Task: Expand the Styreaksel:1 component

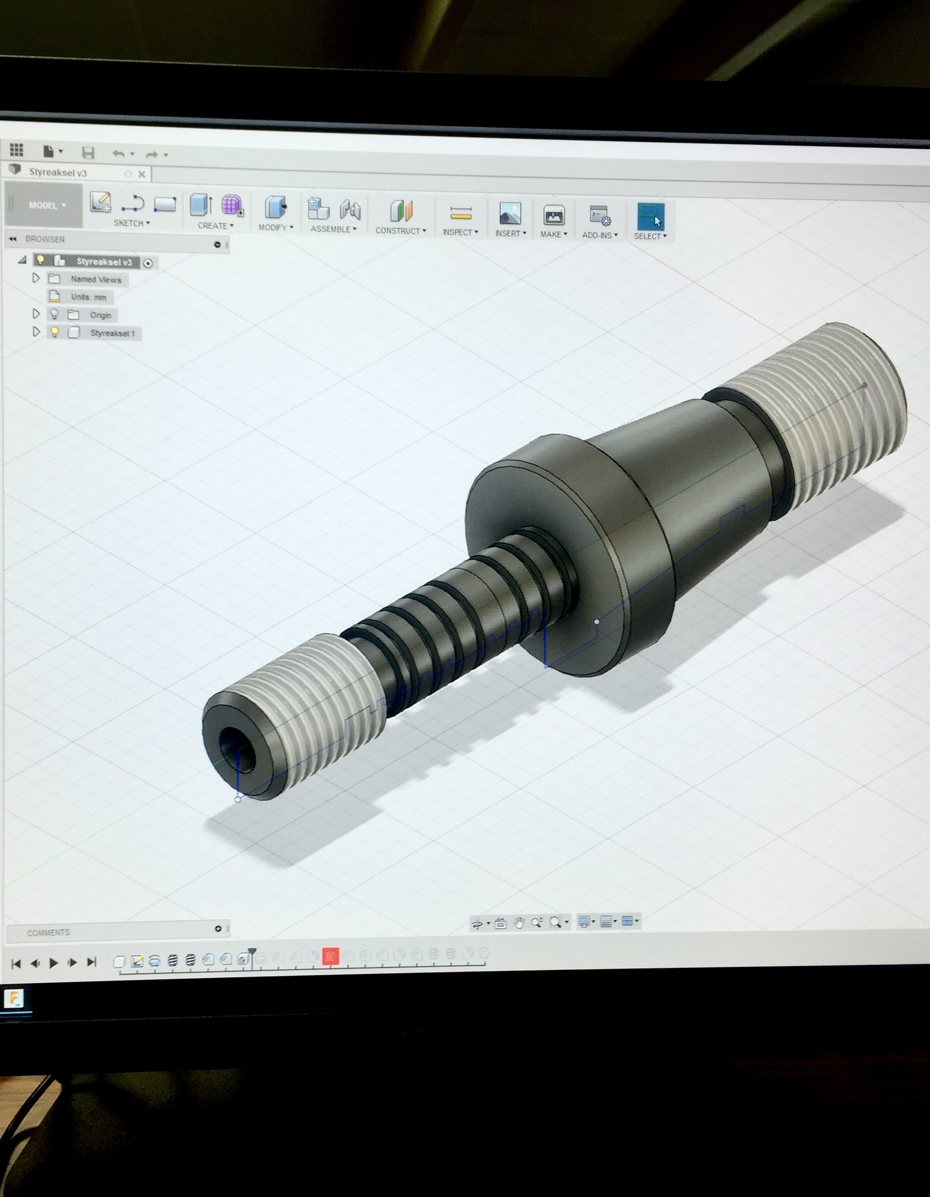Action: 36,332
